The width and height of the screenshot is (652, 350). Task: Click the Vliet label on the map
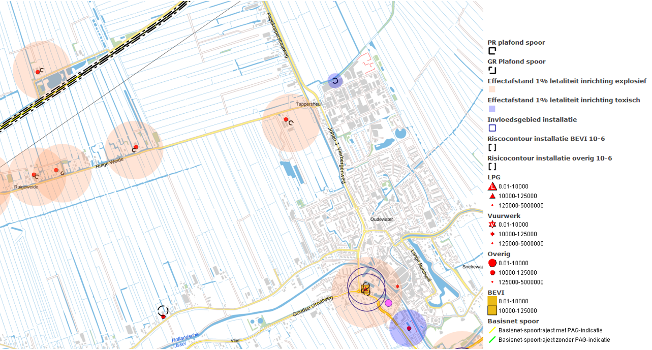click(235, 340)
